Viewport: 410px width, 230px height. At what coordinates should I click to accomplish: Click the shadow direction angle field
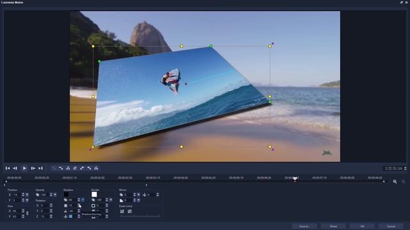[x=72, y=211]
